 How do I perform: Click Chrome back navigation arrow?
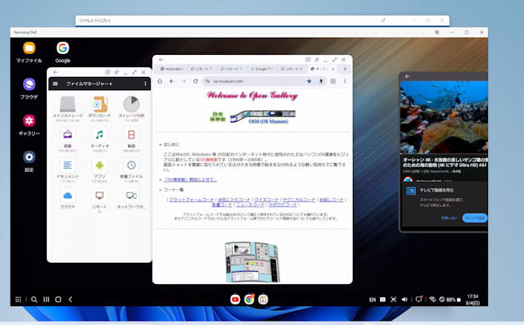[172, 81]
